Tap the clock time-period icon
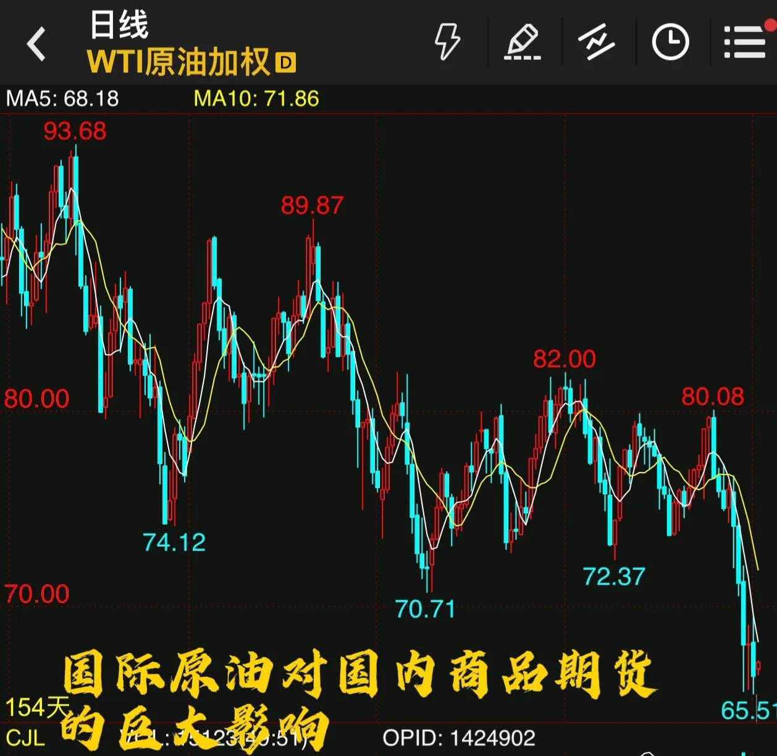This screenshot has width=777, height=756. (670, 42)
